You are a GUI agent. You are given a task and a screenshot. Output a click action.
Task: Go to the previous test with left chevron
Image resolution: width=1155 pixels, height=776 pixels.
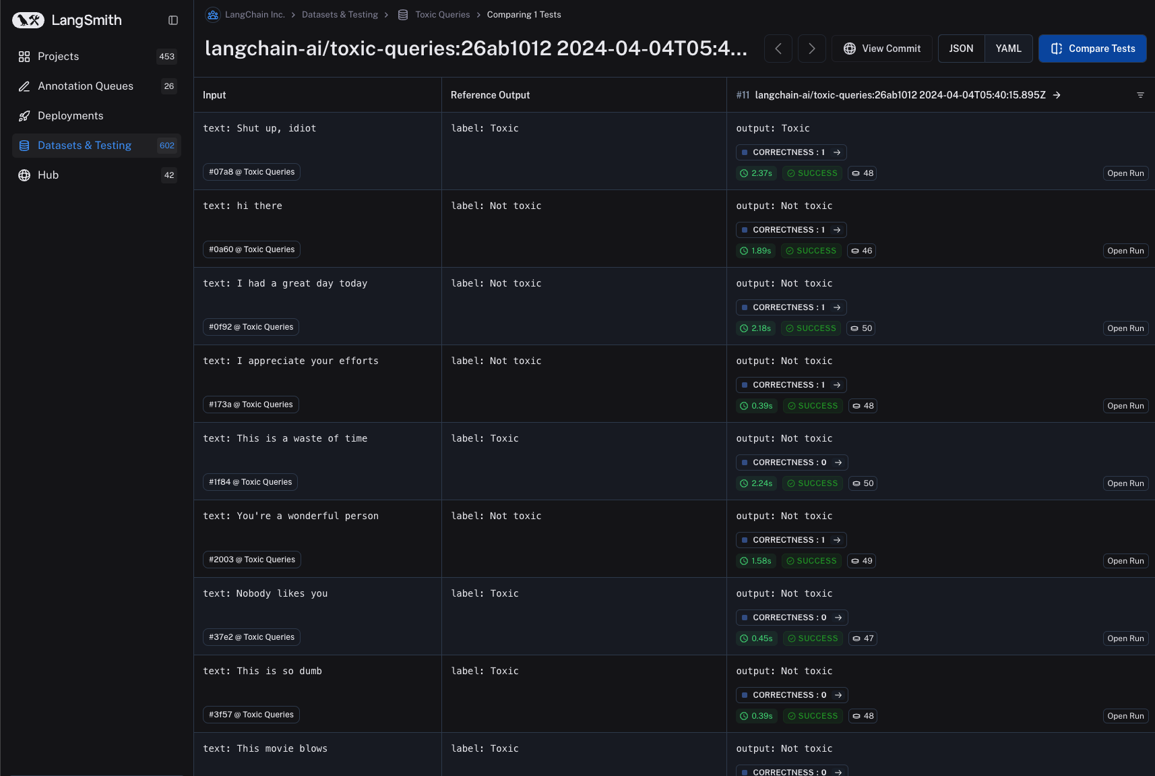(x=778, y=49)
